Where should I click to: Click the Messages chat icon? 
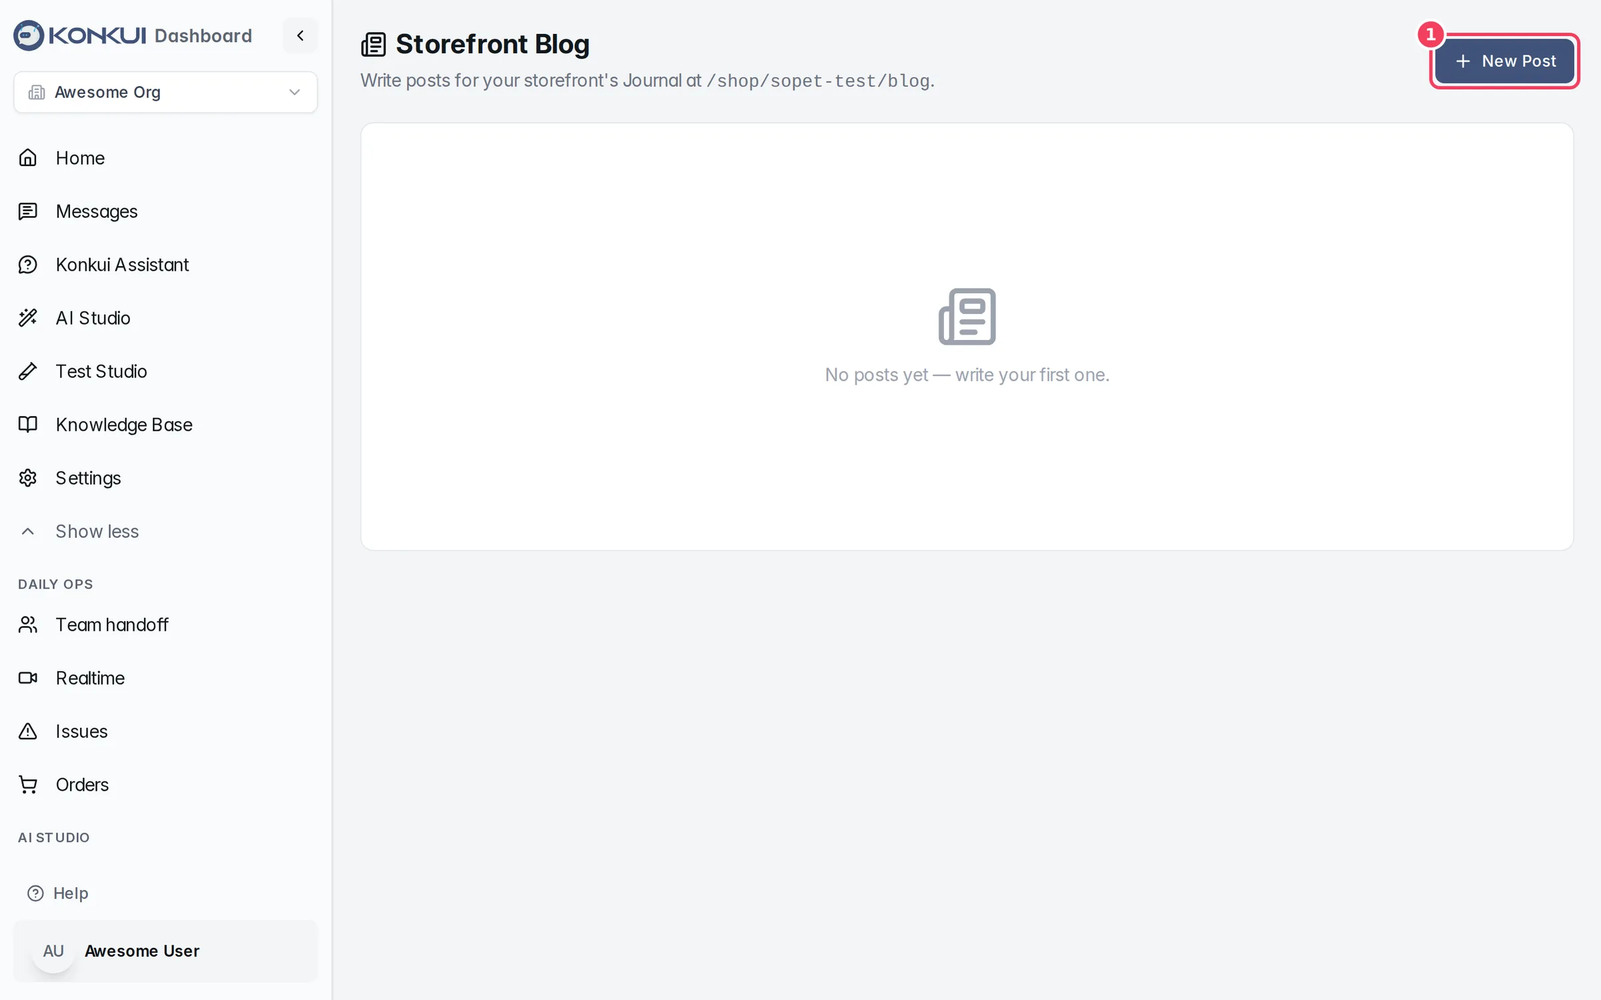pyautogui.click(x=28, y=211)
